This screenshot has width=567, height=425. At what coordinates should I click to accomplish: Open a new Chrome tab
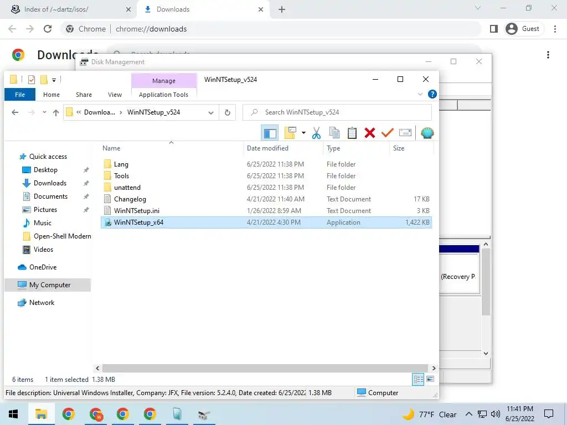[282, 9]
